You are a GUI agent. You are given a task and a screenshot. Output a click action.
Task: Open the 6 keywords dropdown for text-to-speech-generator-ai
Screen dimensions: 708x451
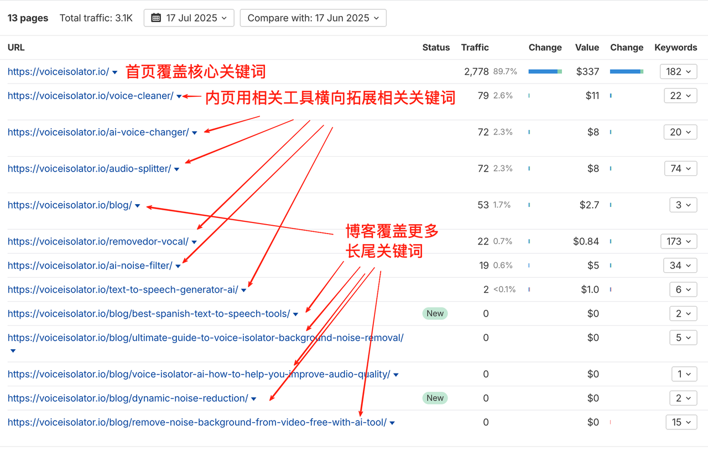coord(684,290)
